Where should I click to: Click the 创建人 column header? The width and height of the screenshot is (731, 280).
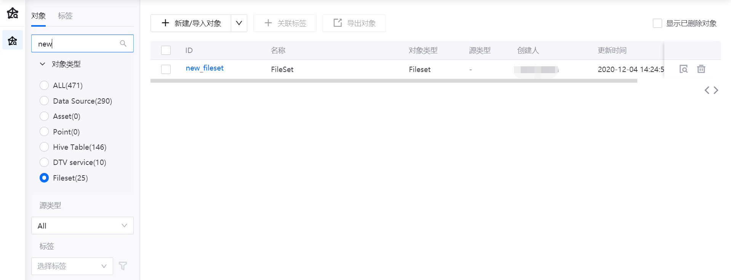[x=528, y=50]
